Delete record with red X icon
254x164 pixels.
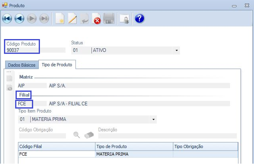click(96, 19)
